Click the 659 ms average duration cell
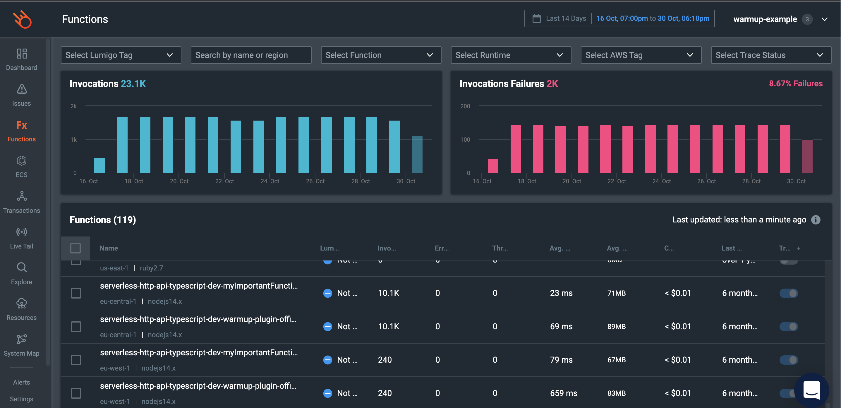Image resolution: width=841 pixels, height=408 pixels. coord(564,393)
